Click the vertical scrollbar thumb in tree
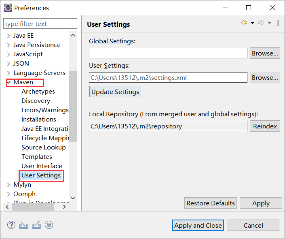This screenshot has width=285, height=239. (x=73, y=107)
